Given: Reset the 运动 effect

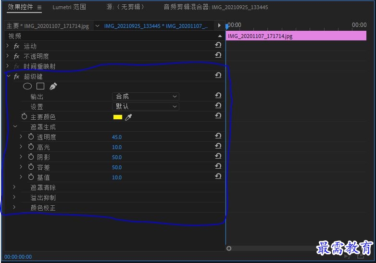Looking at the screenshot, I should [x=218, y=45].
